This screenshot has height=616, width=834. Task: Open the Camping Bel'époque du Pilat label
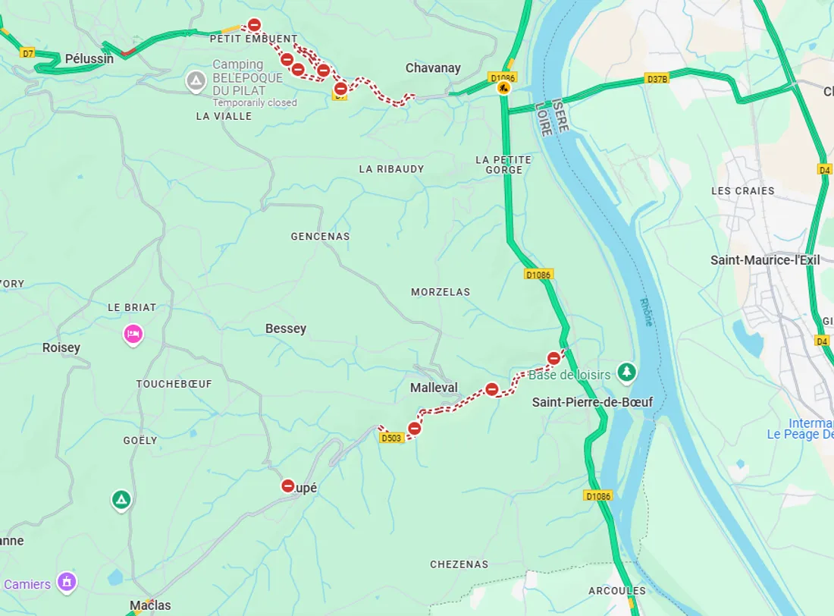coord(248,77)
